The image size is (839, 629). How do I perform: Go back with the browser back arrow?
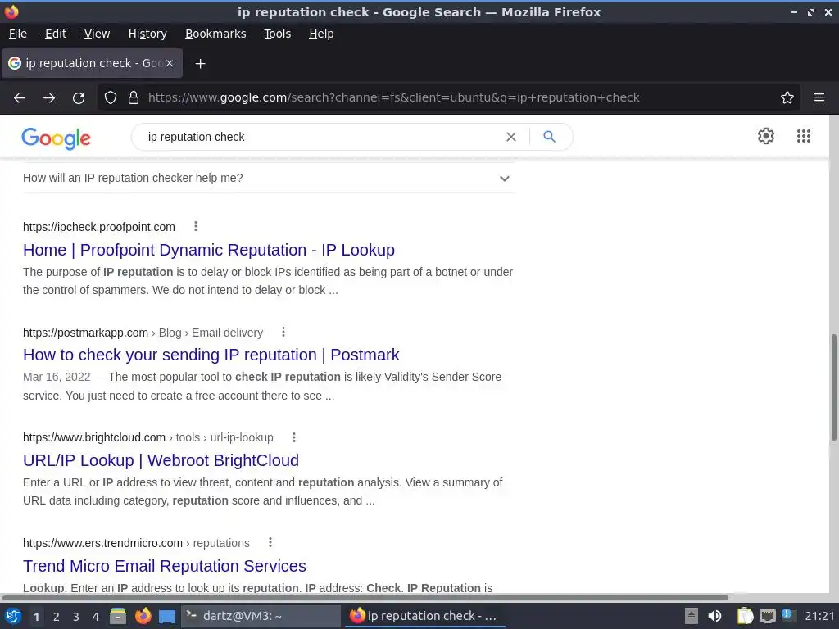[x=20, y=98]
